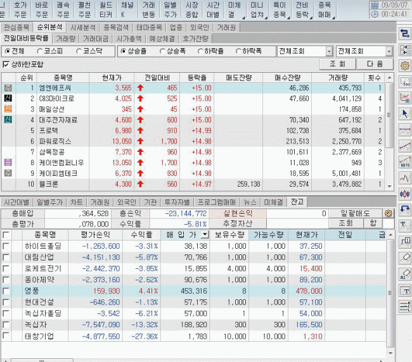This screenshot has width=412, height=362.
Task: Click the AUTO chart tool icon
Action: coord(404,162)
